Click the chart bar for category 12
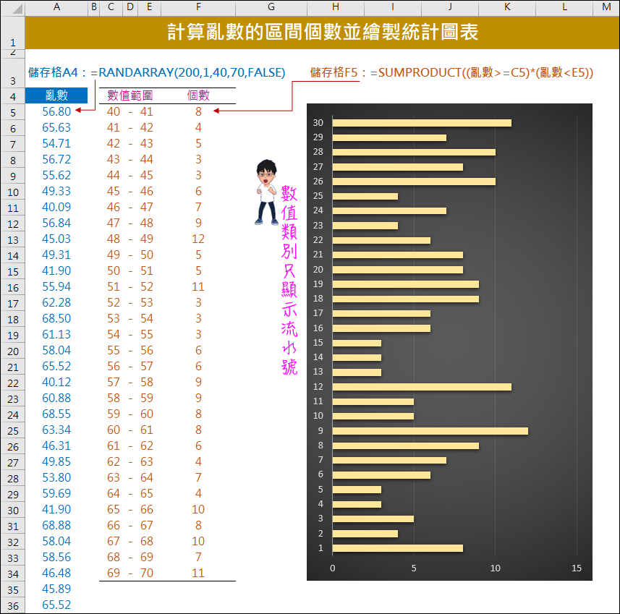Viewport: 620px width, 614px height. (422, 387)
